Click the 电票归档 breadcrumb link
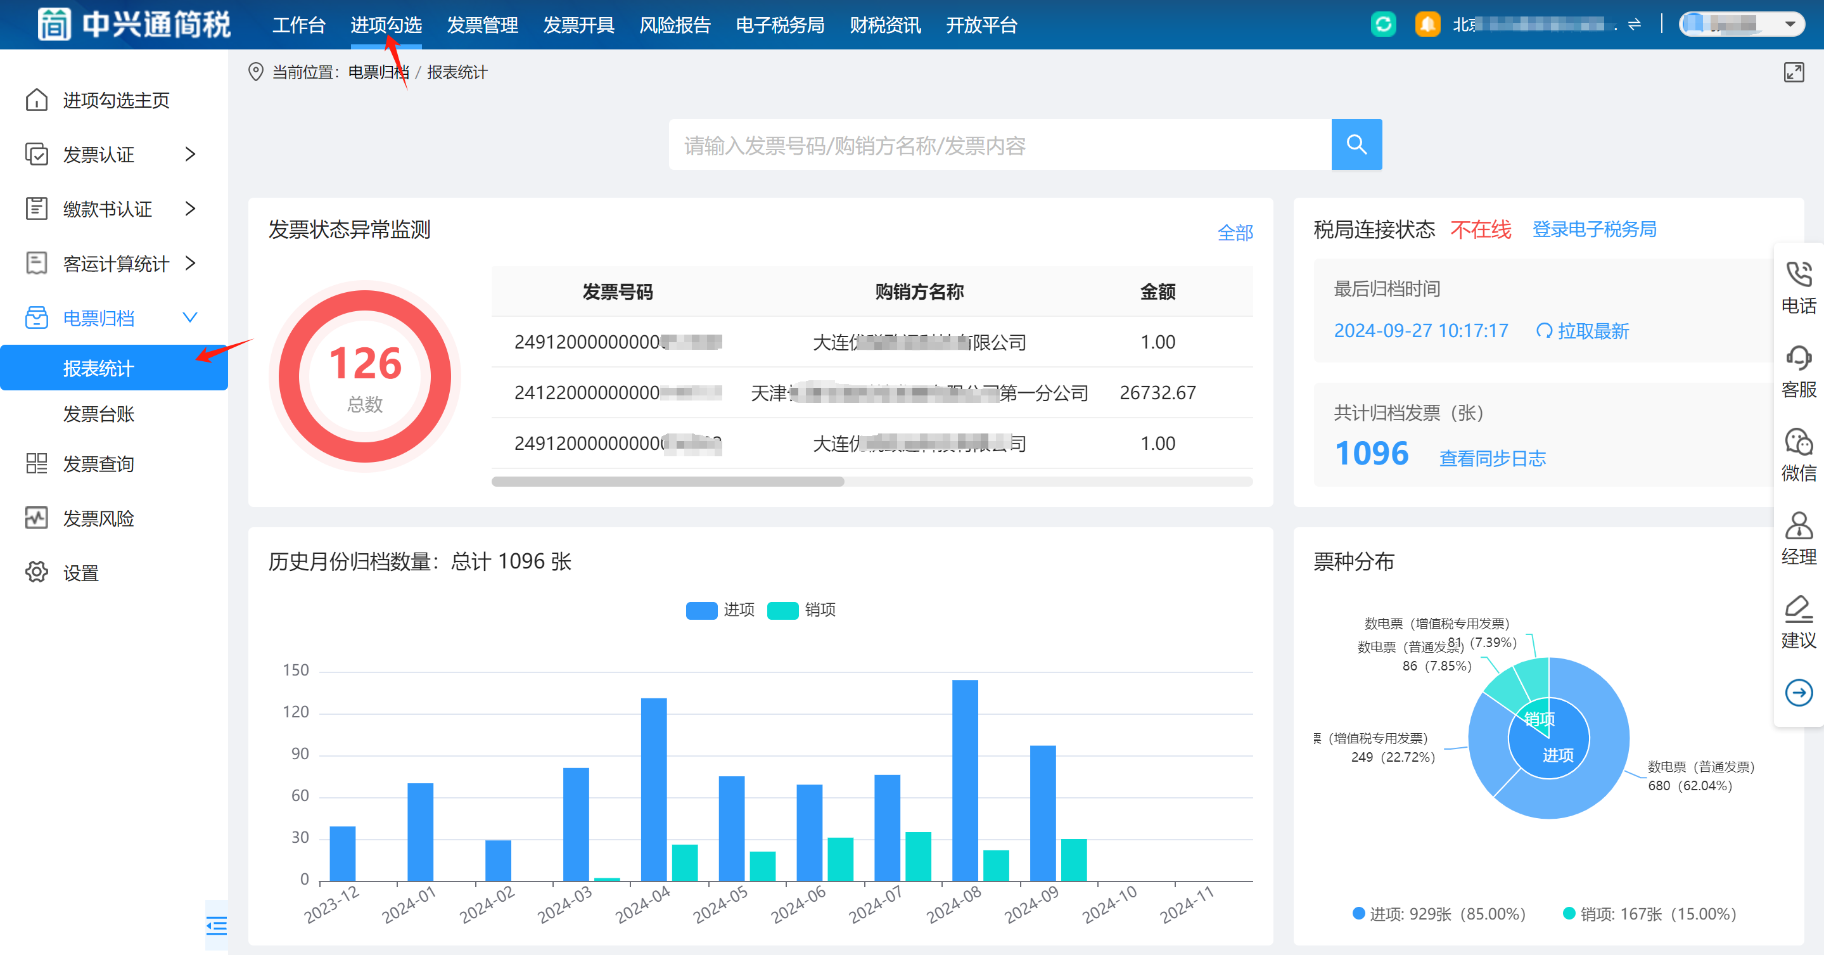The image size is (1824, 955). coord(378,72)
